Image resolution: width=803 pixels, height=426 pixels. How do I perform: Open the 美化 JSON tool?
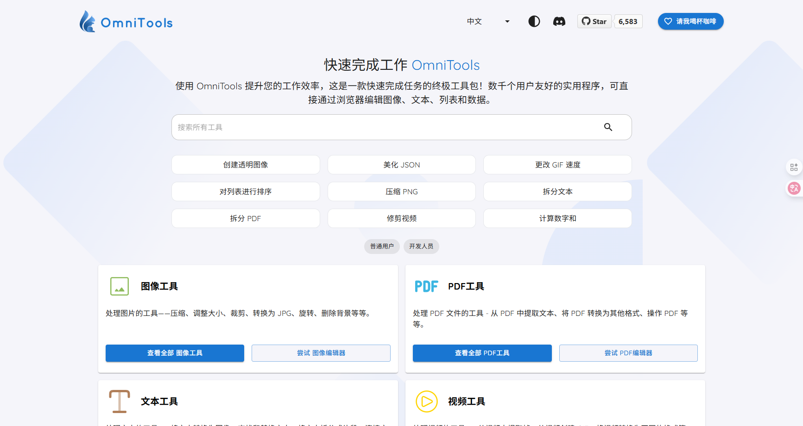tap(401, 165)
